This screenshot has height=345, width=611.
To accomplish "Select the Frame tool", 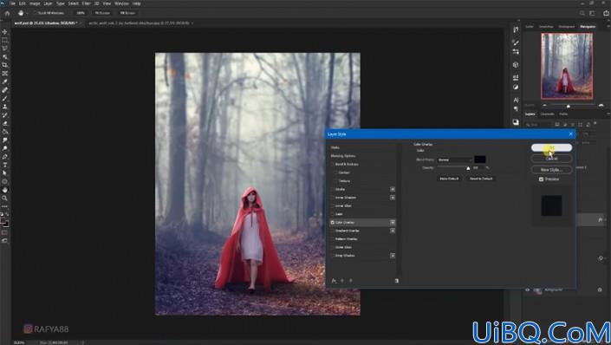I will [4, 74].
